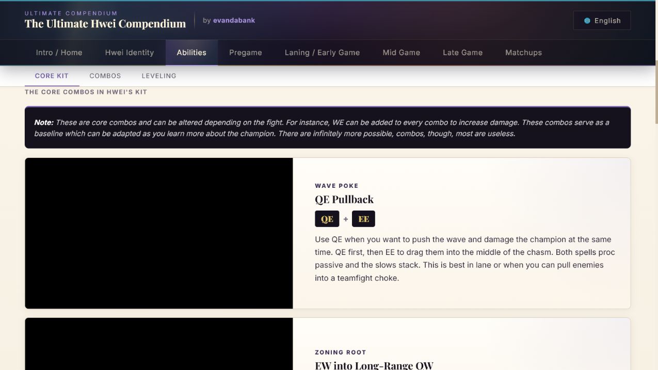Click The Ultimate Hwei Compendium title
The height and width of the screenshot is (370, 658).
coord(105,24)
